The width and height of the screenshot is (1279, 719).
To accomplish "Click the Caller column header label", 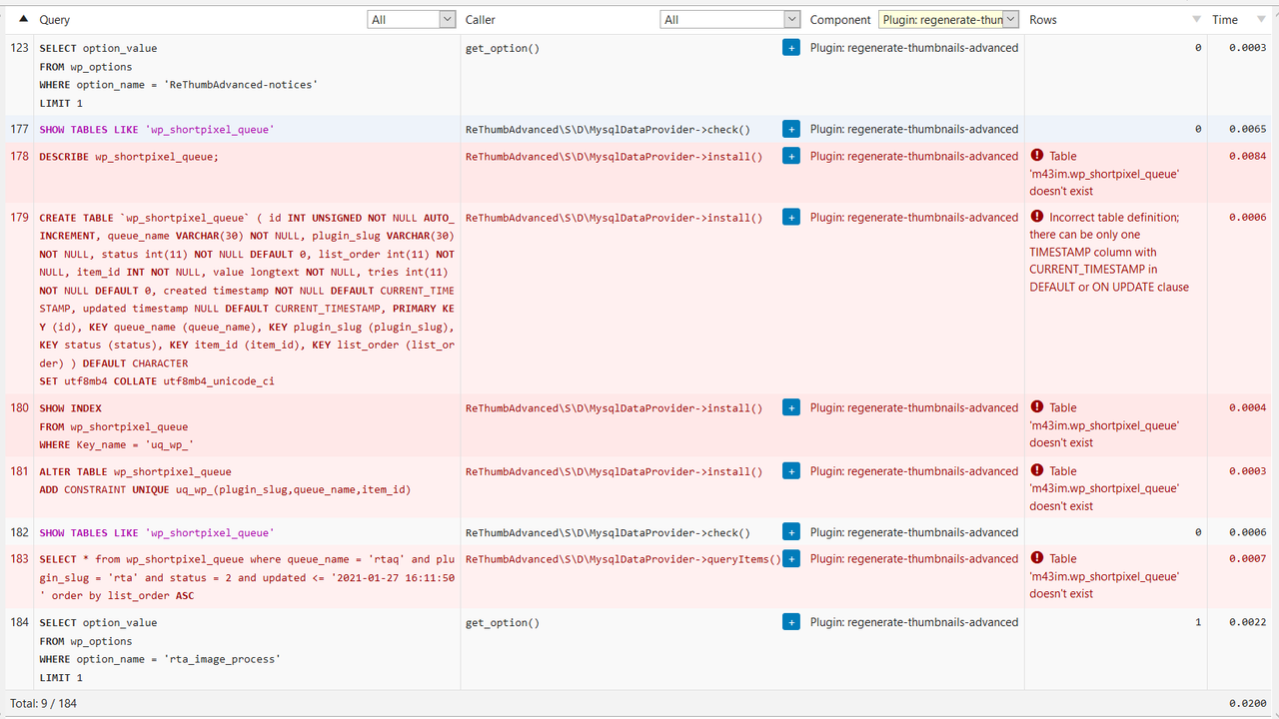I will click(x=481, y=20).
